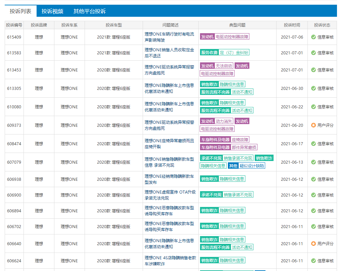Click green check icon for complaint 608474
Screen dimensions: 339x271
pyautogui.click(x=313, y=144)
